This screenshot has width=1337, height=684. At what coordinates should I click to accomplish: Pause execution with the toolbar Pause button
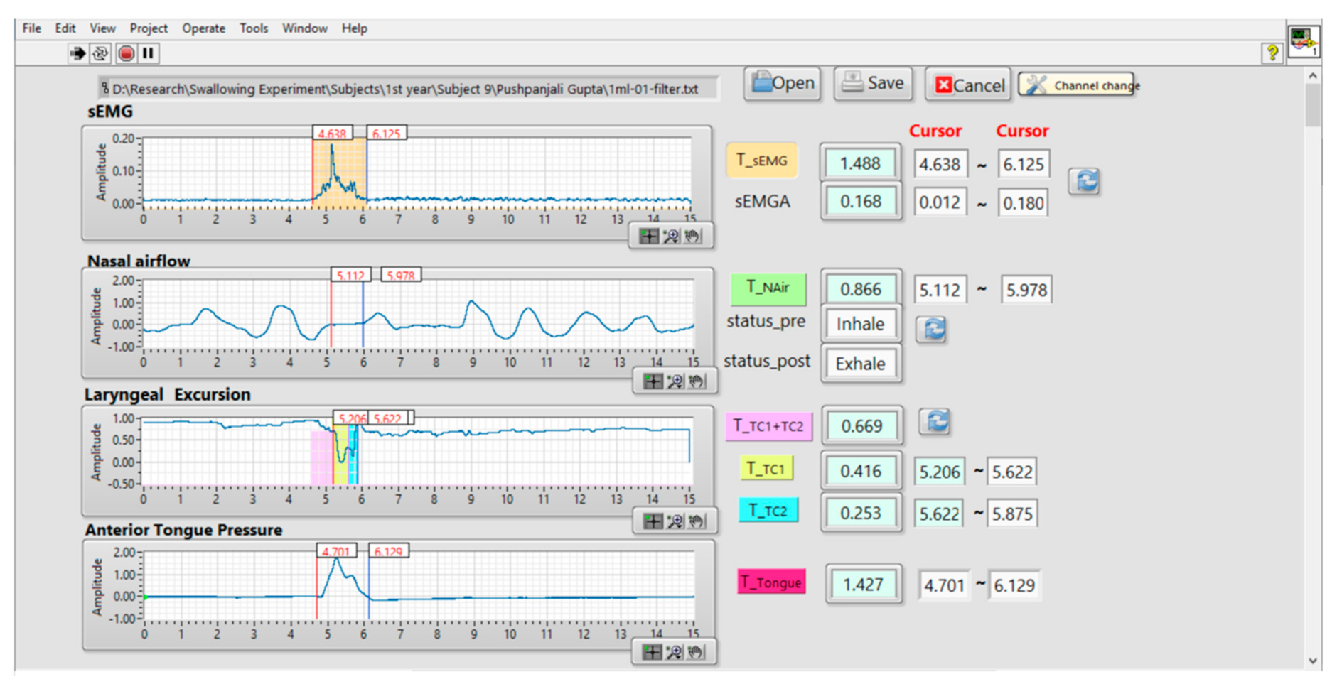click(148, 53)
